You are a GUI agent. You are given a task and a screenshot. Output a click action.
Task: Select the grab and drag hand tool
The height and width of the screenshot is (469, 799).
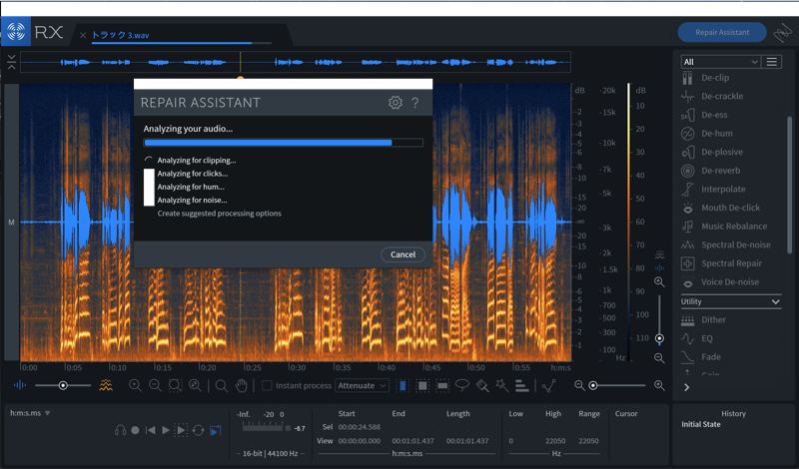[x=242, y=386]
